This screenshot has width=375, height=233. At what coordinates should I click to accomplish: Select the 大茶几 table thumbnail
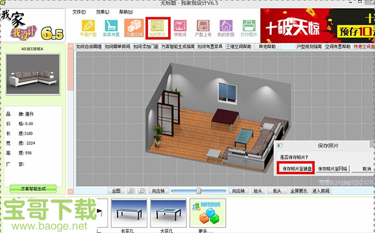168,212
